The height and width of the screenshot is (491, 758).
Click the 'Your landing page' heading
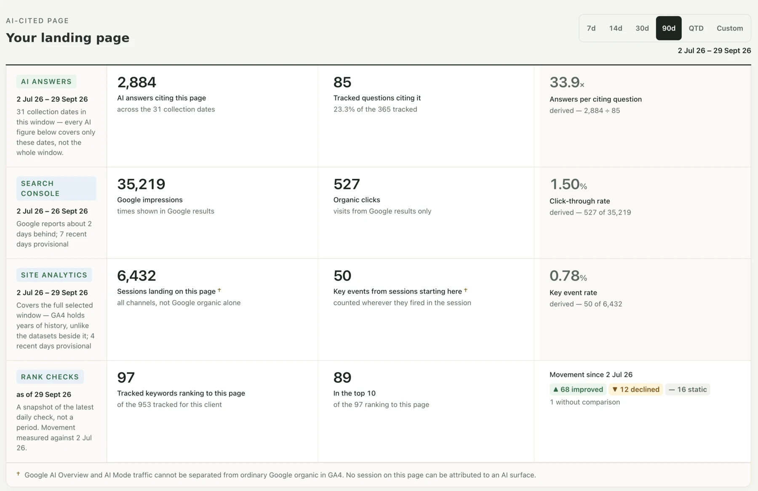click(68, 38)
